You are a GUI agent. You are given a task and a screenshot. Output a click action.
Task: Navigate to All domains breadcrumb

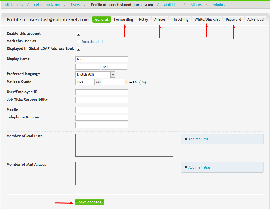(14, 5)
